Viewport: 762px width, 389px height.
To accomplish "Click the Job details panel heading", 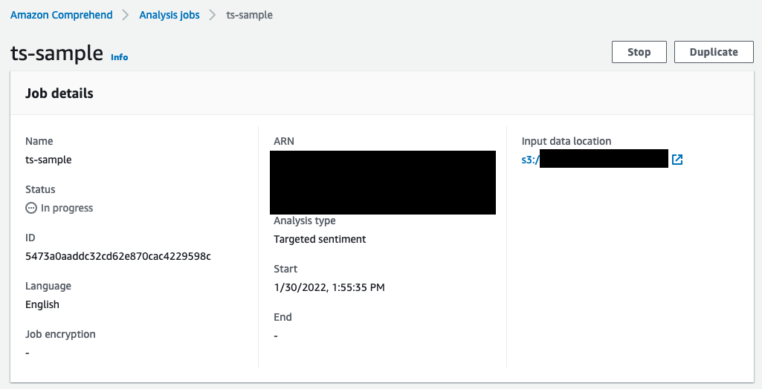I will click(59, 94).
